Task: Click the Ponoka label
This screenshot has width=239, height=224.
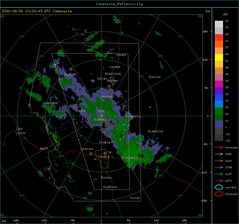Action: coord(121,55)
